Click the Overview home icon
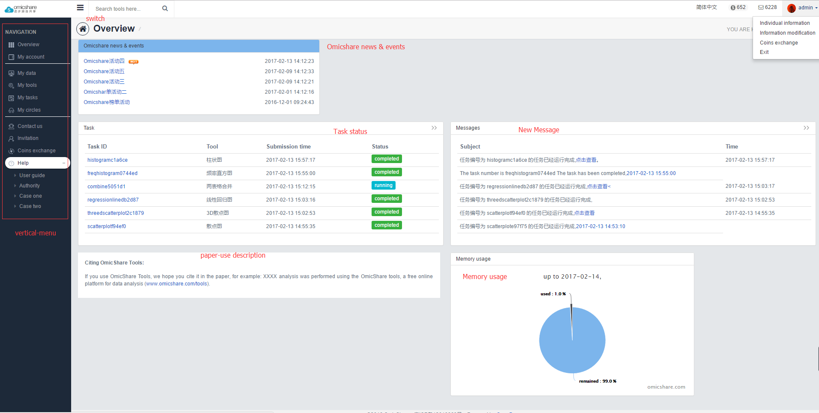 click(x=83, y=29)
